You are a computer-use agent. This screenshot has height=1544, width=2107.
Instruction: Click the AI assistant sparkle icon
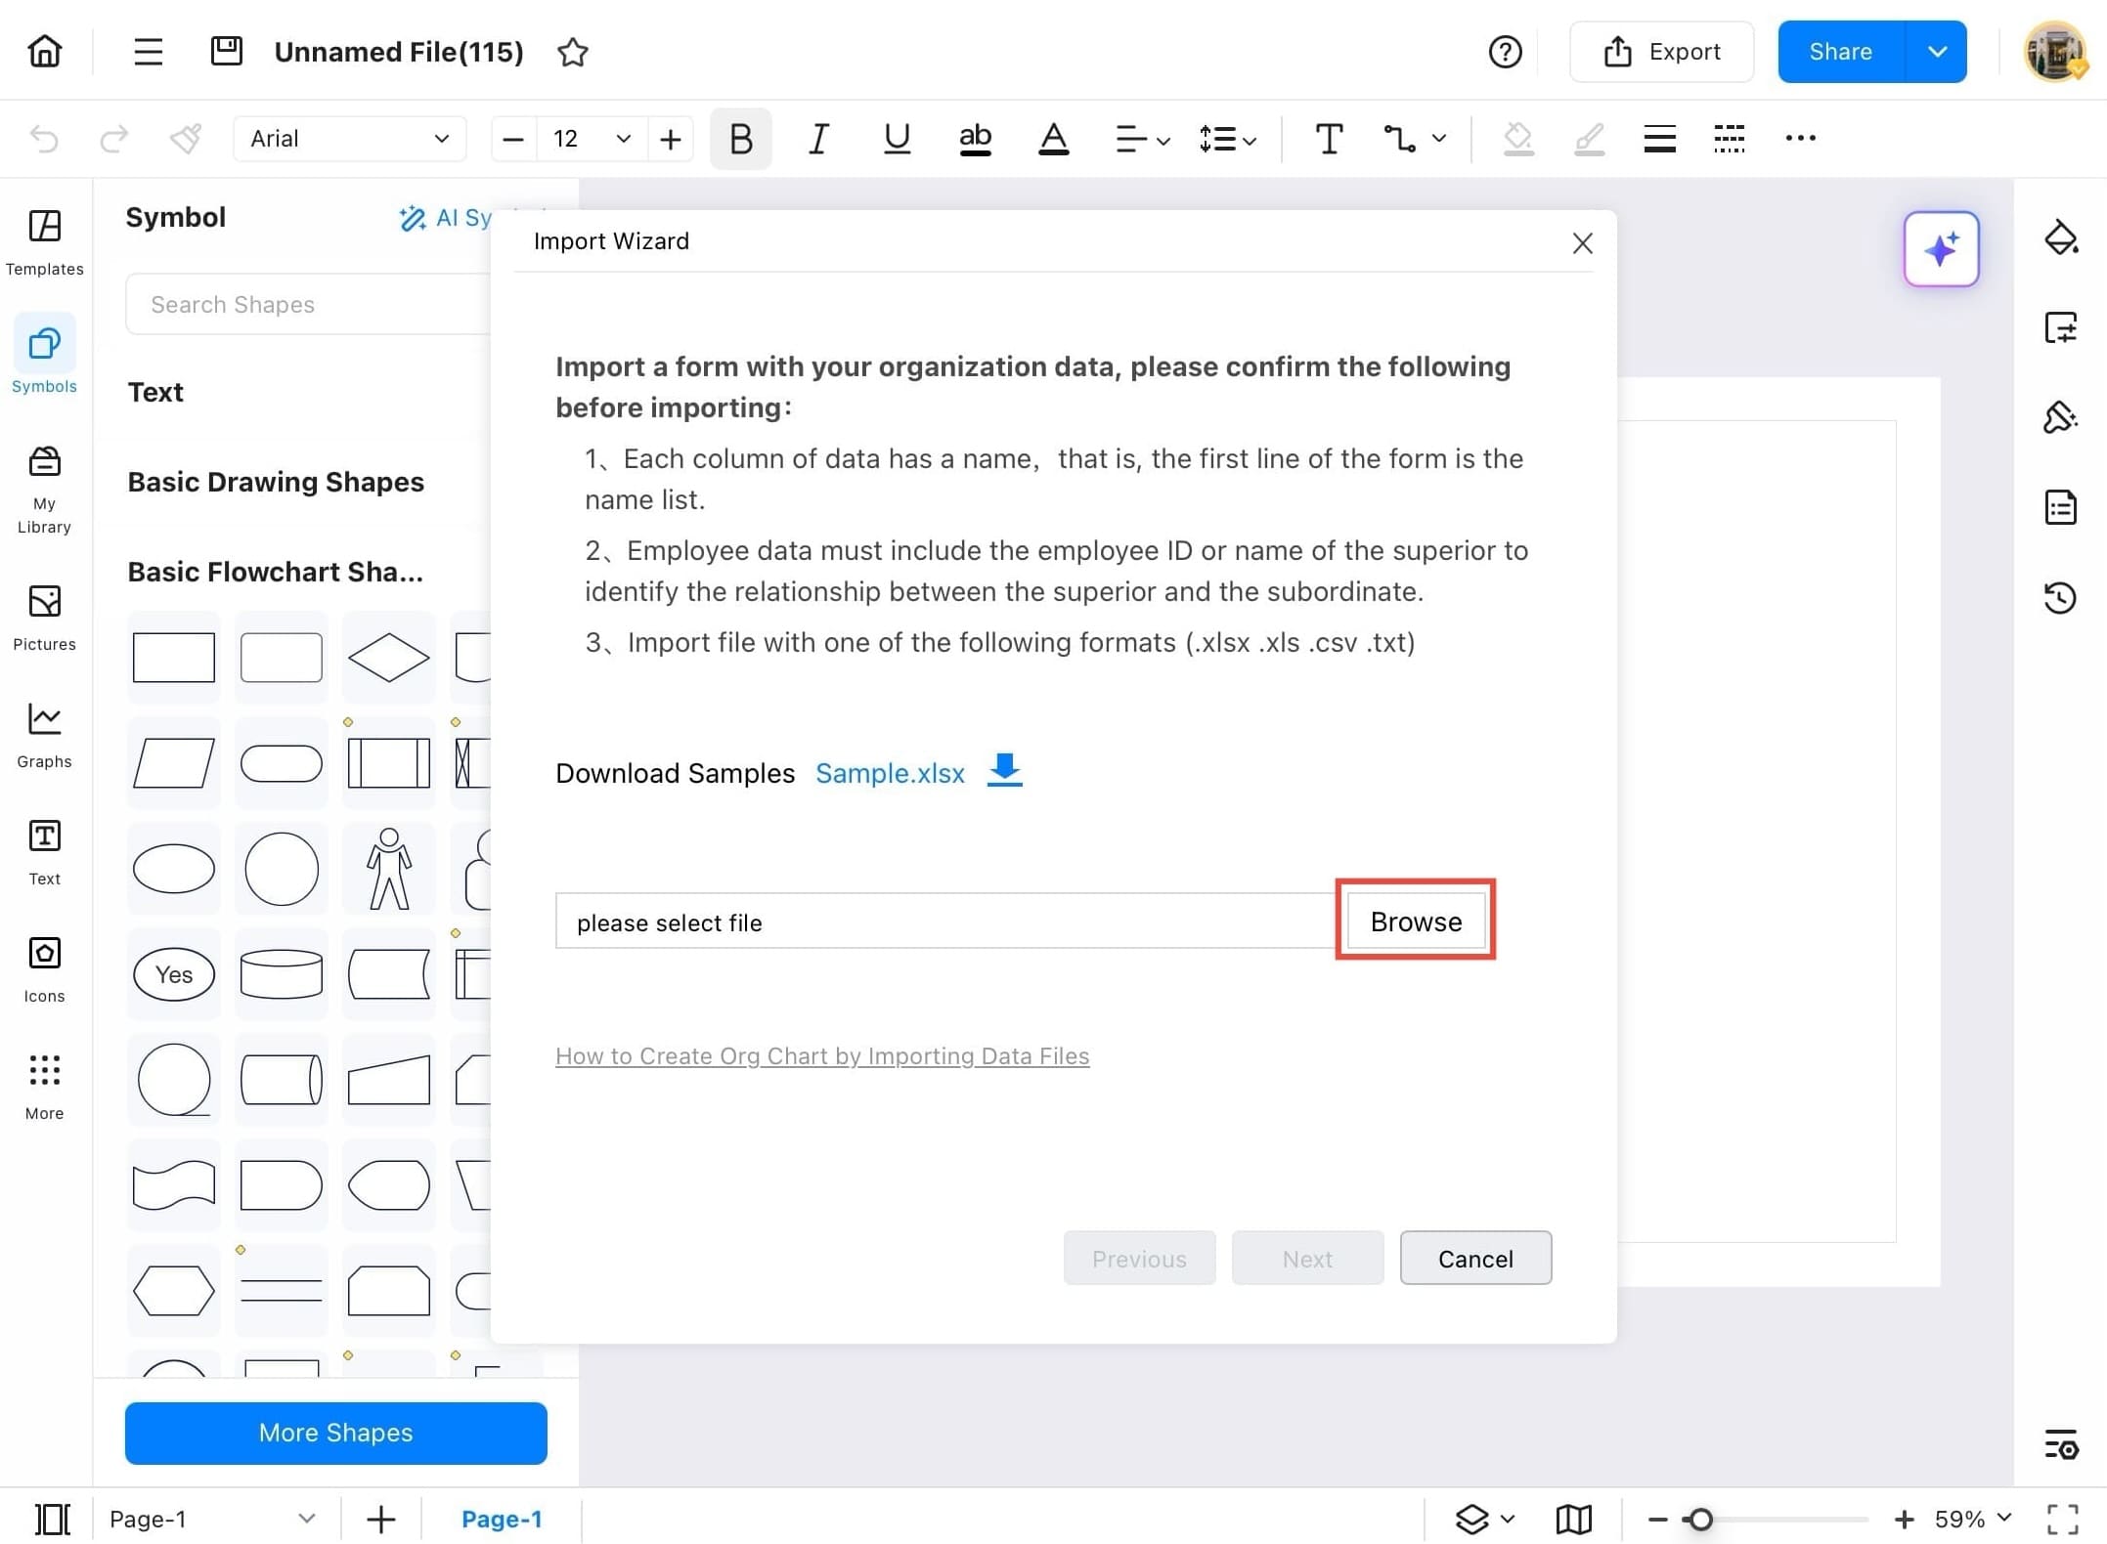click(1941, 249)
